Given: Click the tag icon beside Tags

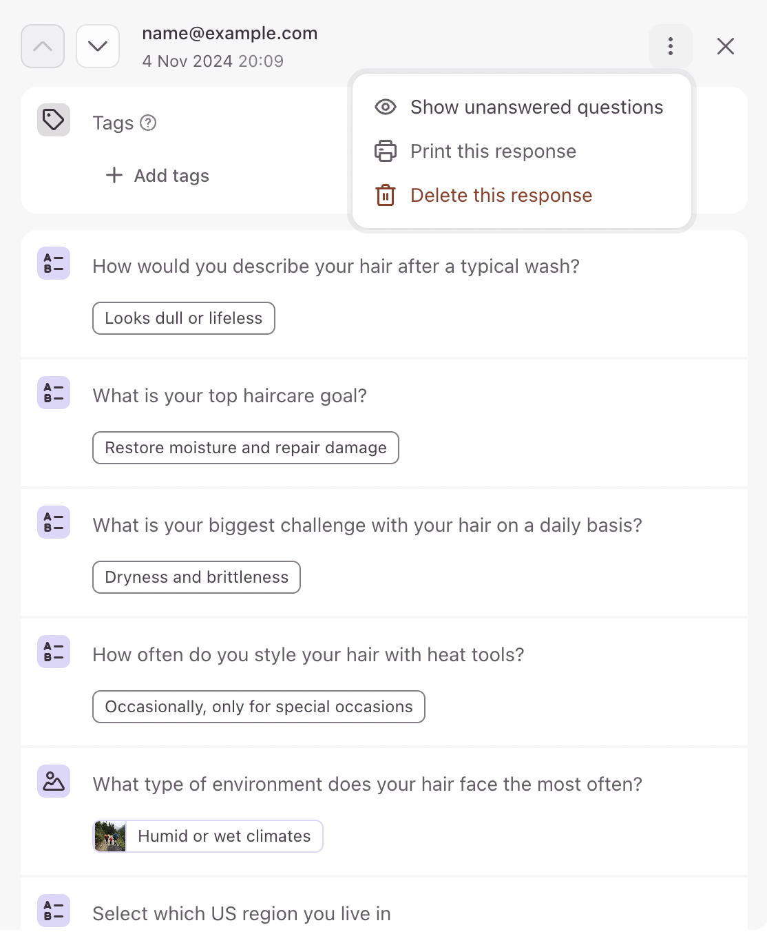Looking at the screenshot, I should click(x=54, y=120).
